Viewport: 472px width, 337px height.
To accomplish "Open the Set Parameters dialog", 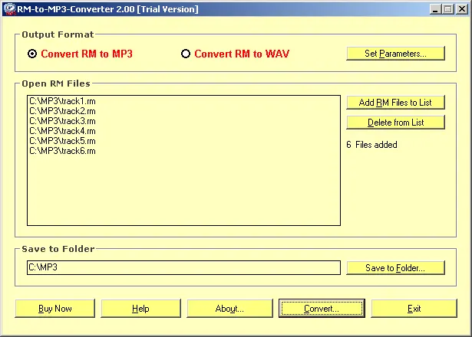I will click(395, 54).
